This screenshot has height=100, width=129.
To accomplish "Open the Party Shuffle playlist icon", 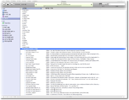I will (x=3, y=27).
